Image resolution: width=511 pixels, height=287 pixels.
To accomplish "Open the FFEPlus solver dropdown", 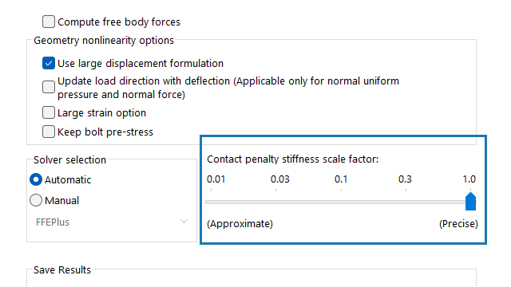I will click(112, 222).
